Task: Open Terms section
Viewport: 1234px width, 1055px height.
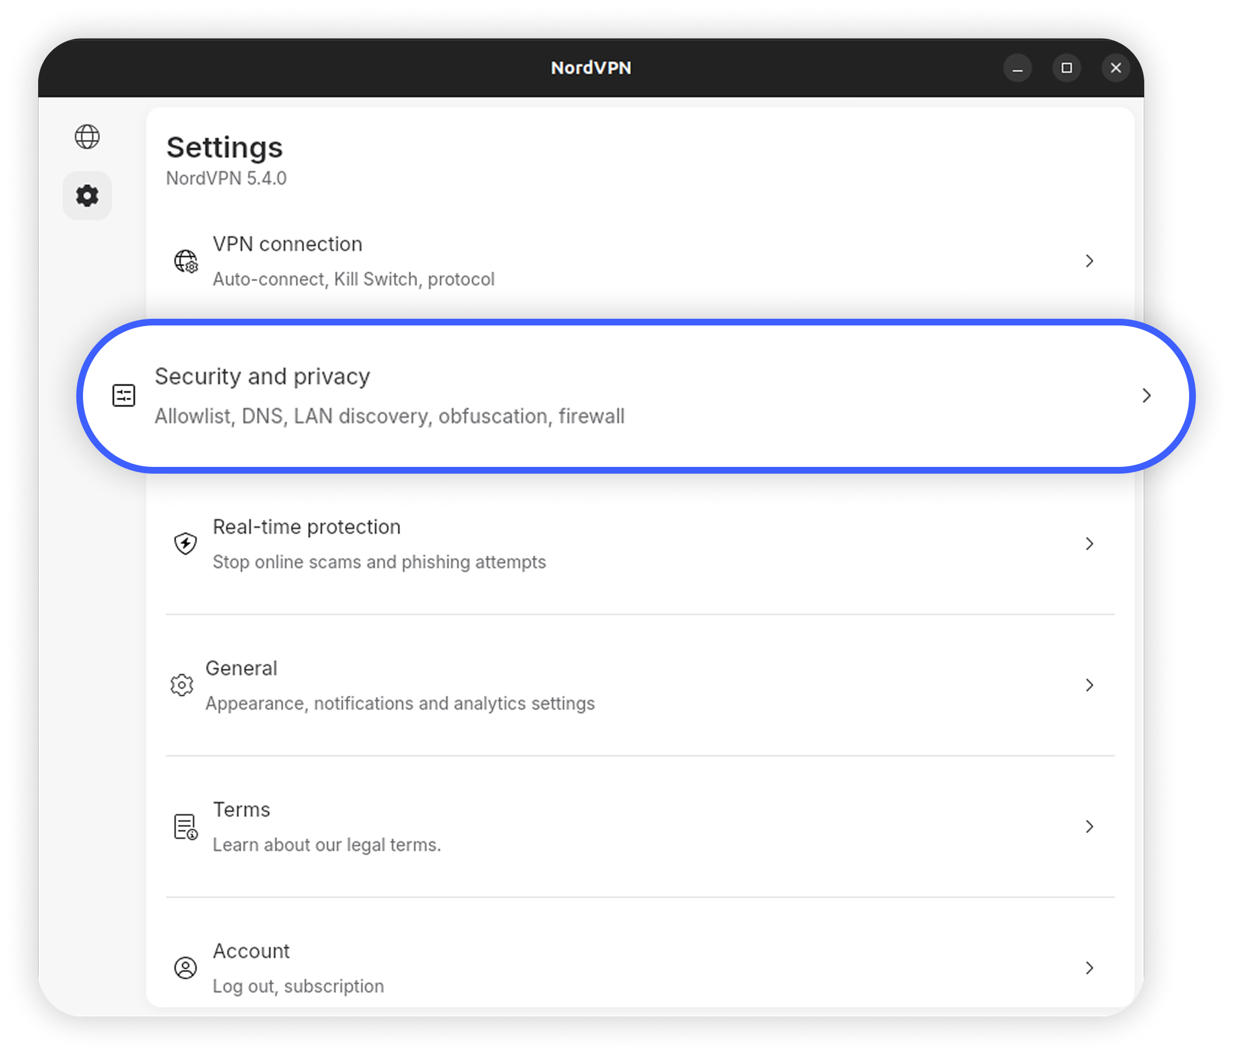Action: coord(639,826)
